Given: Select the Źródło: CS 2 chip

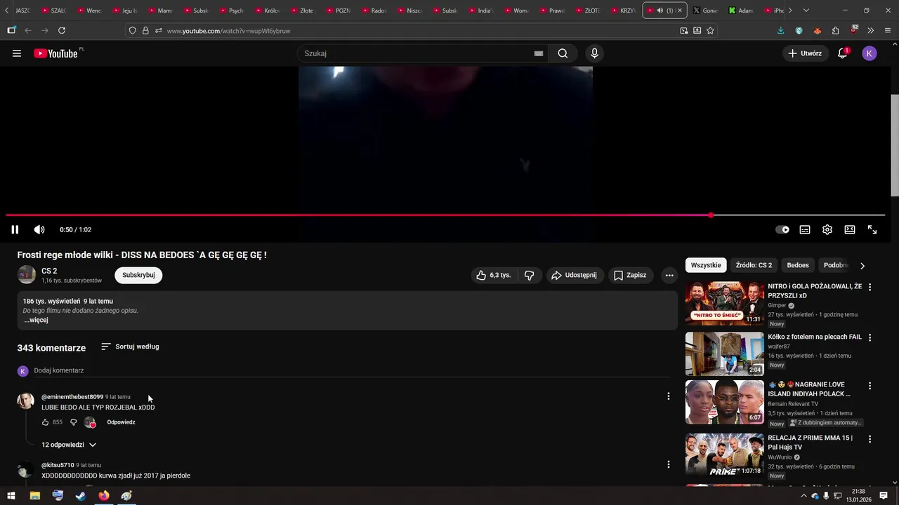Looking at the screenshot, I should tap(754, 265).
